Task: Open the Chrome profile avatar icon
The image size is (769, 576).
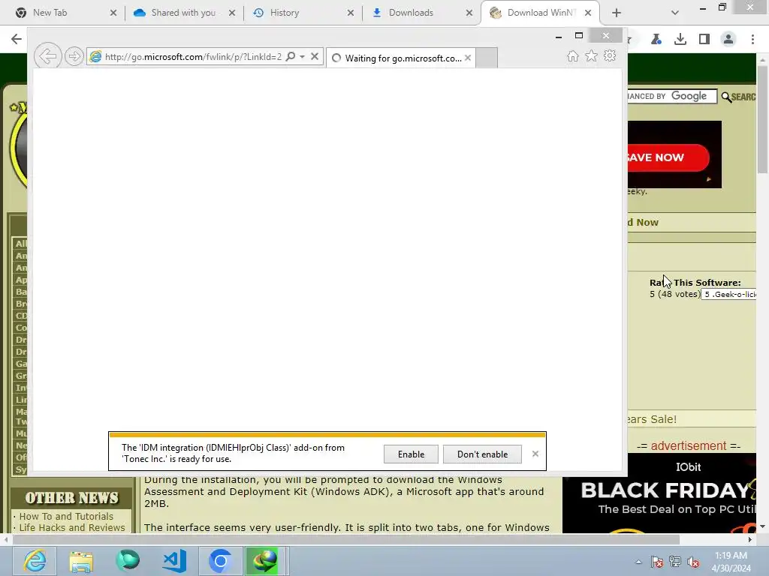Action: tap(728, 39)
